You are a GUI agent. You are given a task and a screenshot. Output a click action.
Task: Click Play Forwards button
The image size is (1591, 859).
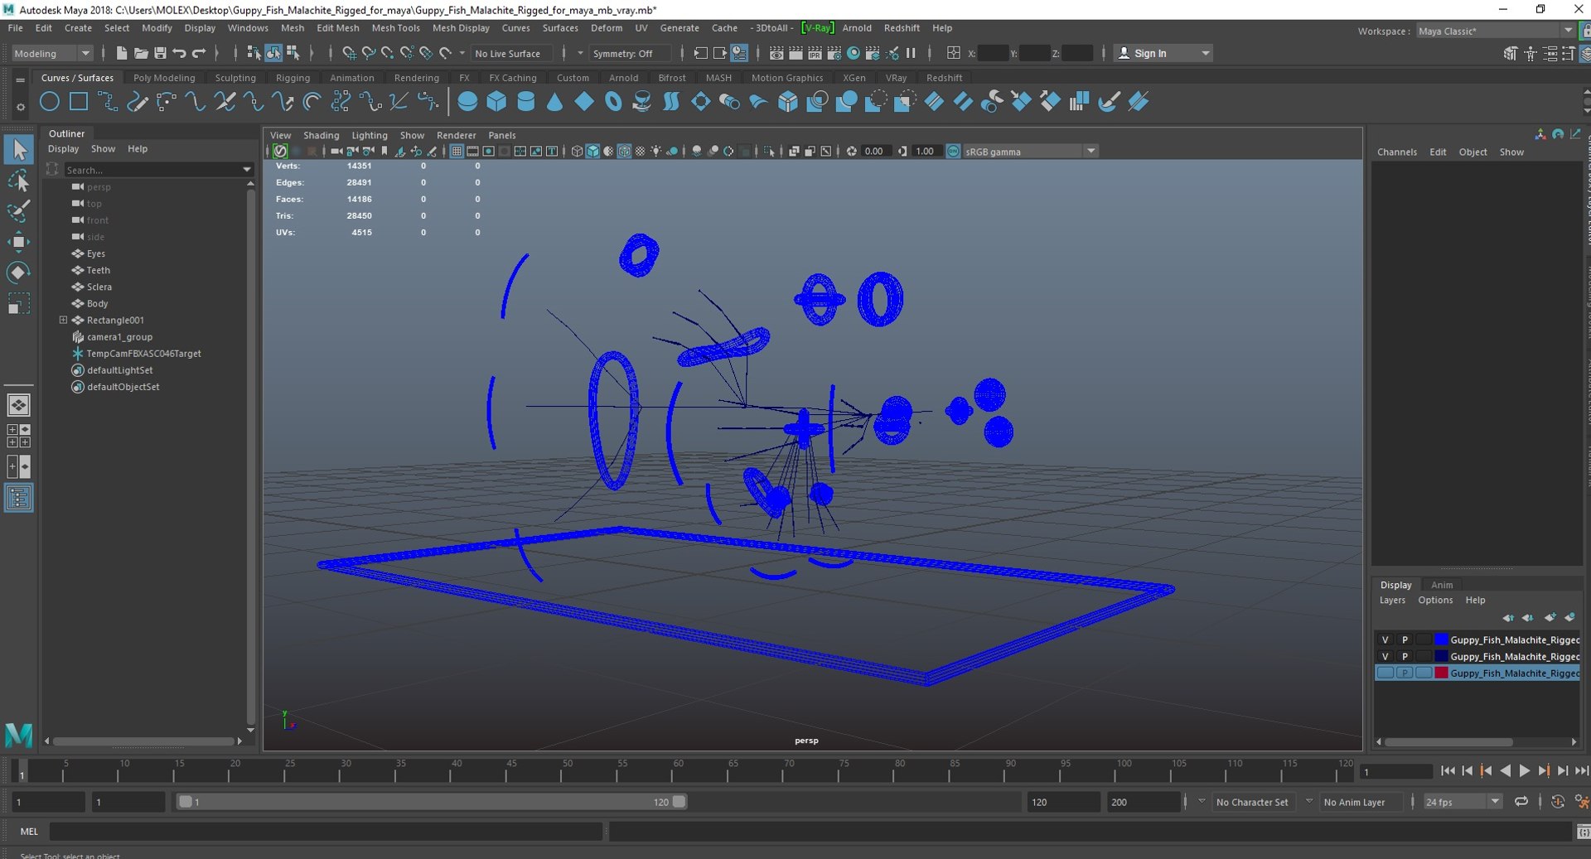tap(1524, 770)
